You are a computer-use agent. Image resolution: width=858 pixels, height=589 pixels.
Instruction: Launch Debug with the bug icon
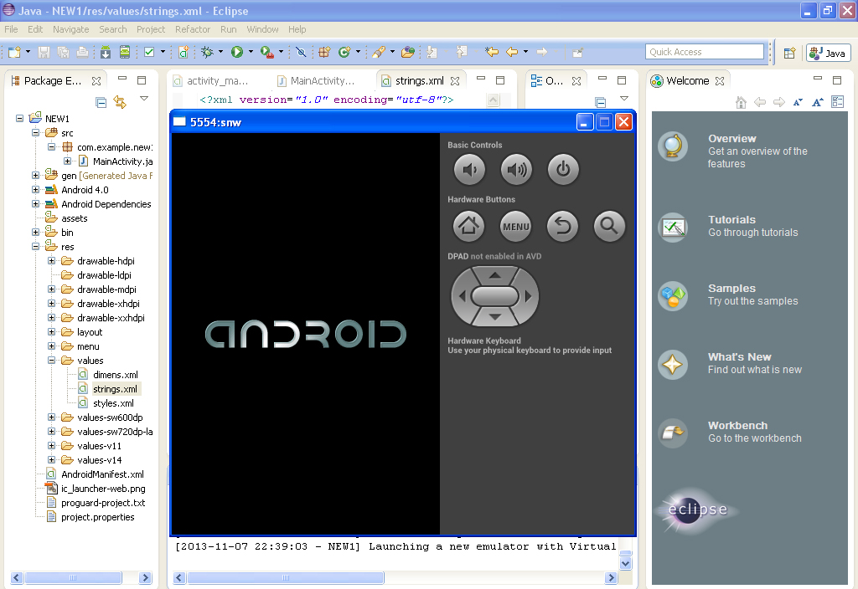click(207, 52)
